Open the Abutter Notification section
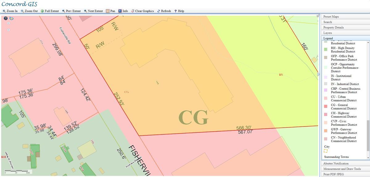370x177 pixels. pos(336,163)
